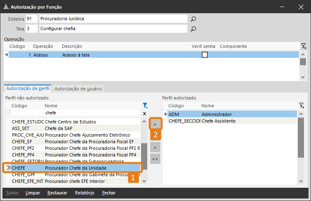
Task: Select the CHEFE_SECCIOI Chefe Assistente authorized row
Action: [x=229, y=121]
